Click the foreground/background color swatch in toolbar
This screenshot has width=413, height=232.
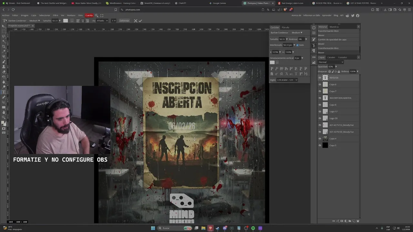(4, 123)
